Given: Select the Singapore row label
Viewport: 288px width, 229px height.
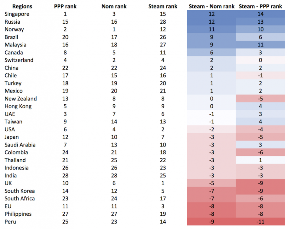Looking at the screenshot, I should pyautogui.click(x=17, y=14).
